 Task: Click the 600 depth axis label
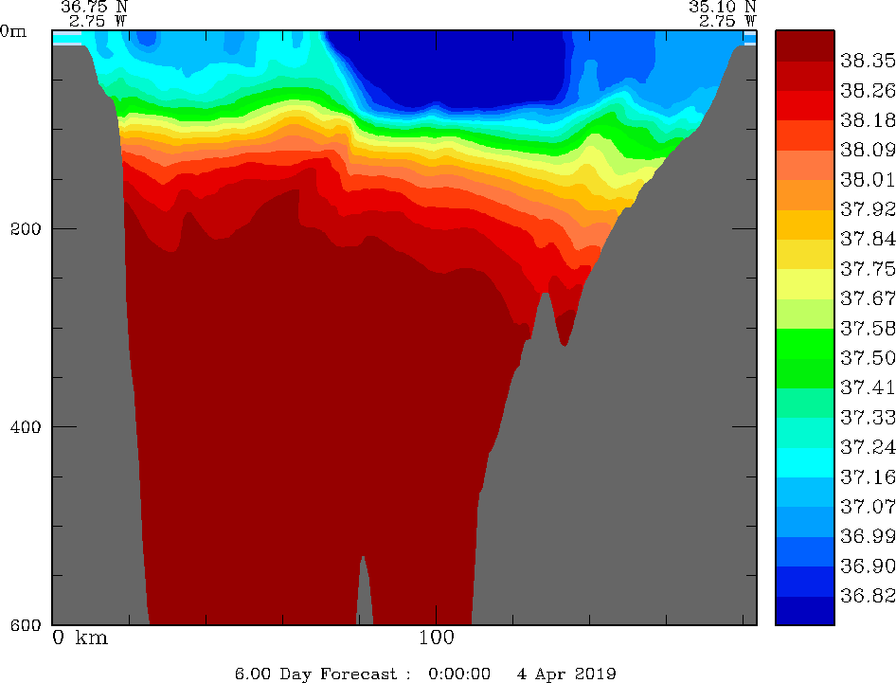26,625
